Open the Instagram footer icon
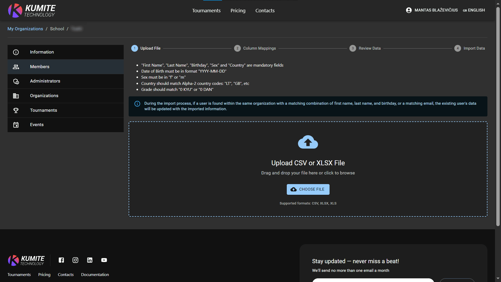 coord(75,260)
